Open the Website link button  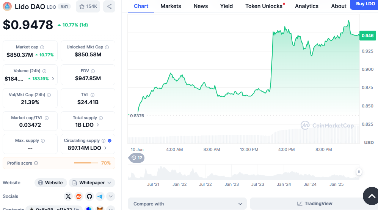[x=51, y=183]
